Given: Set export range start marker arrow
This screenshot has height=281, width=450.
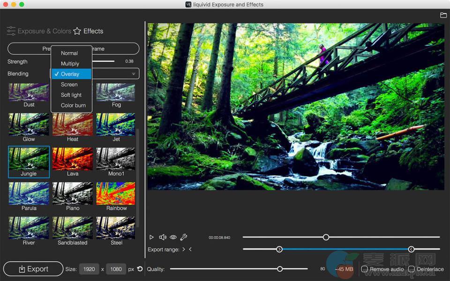Looking at the screenshot, I should (184, 250).
